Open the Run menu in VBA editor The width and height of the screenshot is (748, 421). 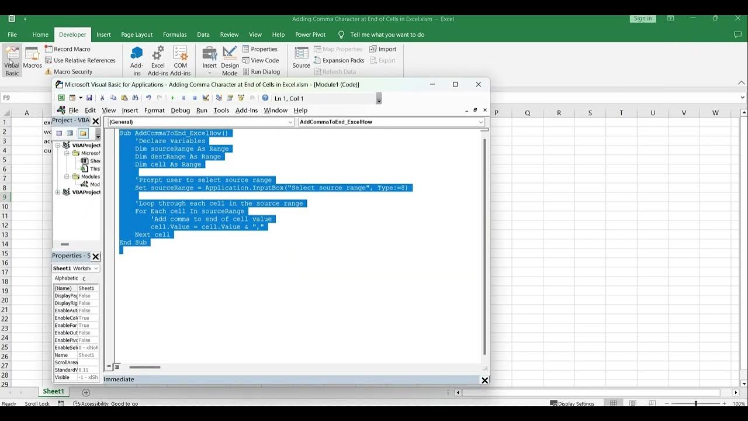point(202,110)
